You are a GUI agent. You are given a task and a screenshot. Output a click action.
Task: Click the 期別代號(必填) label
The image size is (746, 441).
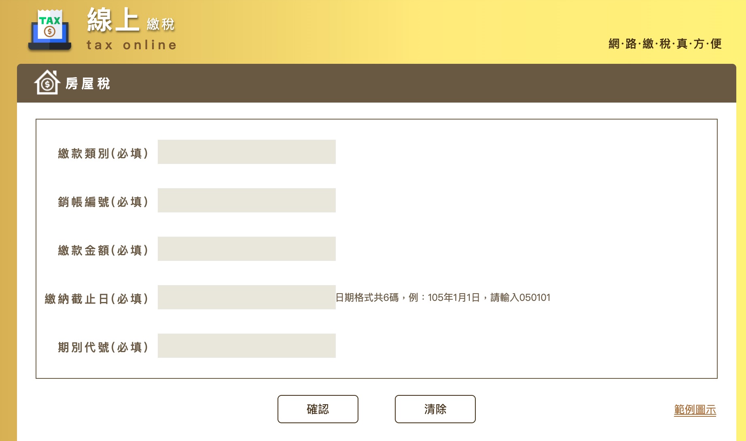(x=103, y=347)
